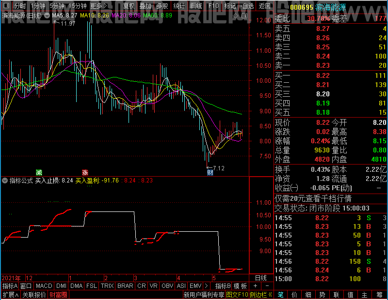Open the 统计 statistics tool
This screenshot has height=300, width=388.
(179, 6)
